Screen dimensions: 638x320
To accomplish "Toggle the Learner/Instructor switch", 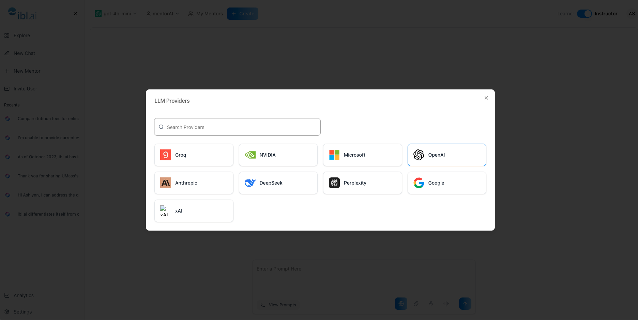I will tap(584, 14).
